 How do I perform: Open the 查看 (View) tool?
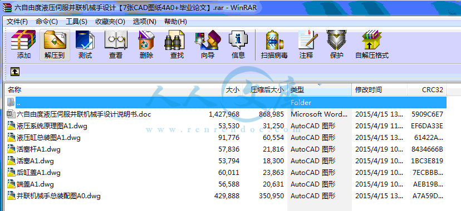(x=116, y=44)
